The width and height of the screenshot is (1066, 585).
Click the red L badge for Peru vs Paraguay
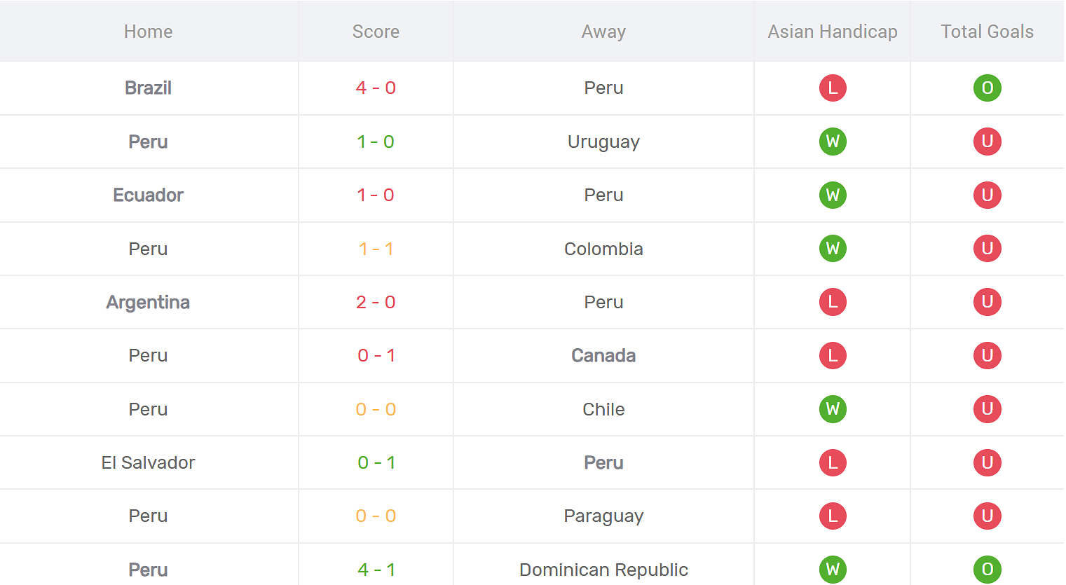coord(833,516)
